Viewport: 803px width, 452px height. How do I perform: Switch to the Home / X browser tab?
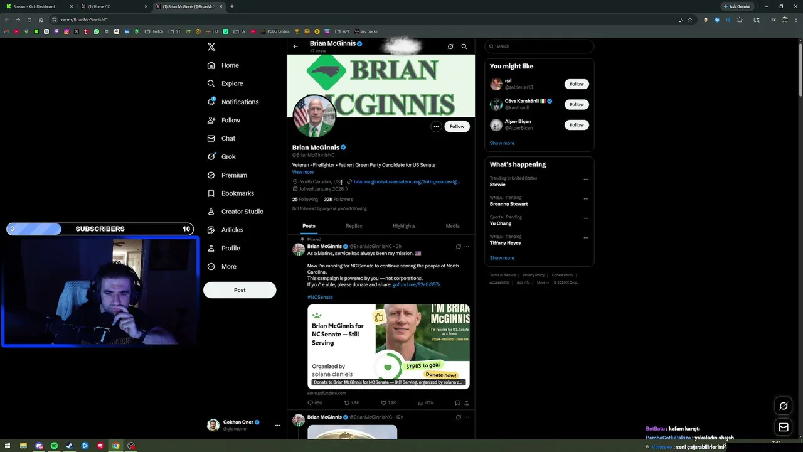(114, 6)
